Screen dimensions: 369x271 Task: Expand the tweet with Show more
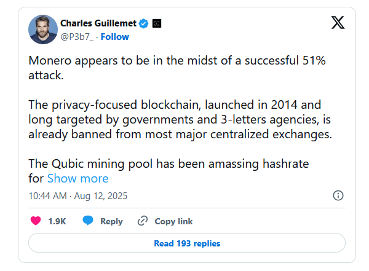coord(77,178)
